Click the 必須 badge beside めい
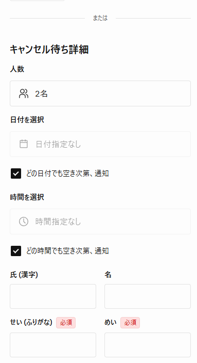 (x=130, y=323)
